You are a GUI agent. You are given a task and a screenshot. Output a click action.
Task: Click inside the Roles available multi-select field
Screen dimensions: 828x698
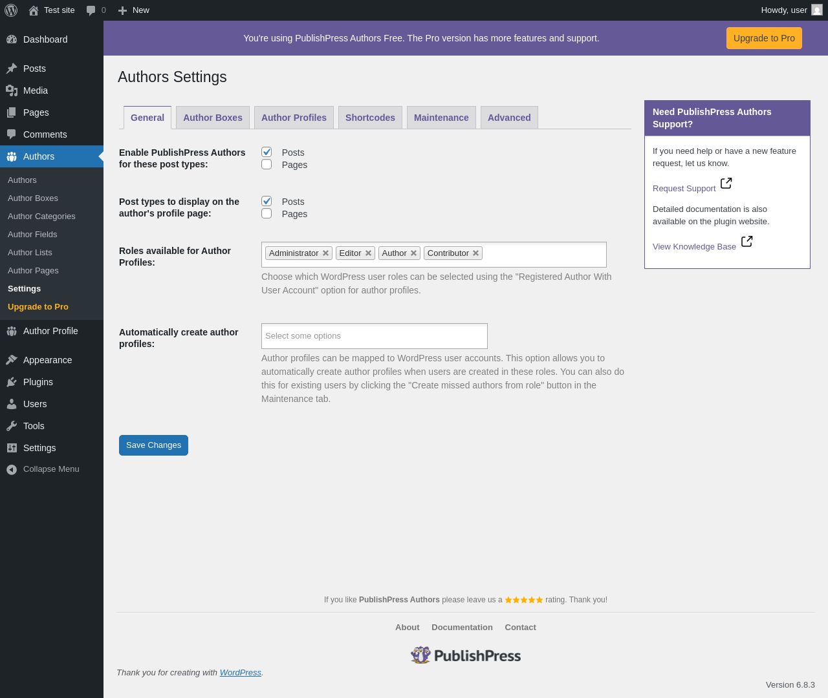pyautogui.click(x=434, y=255)
